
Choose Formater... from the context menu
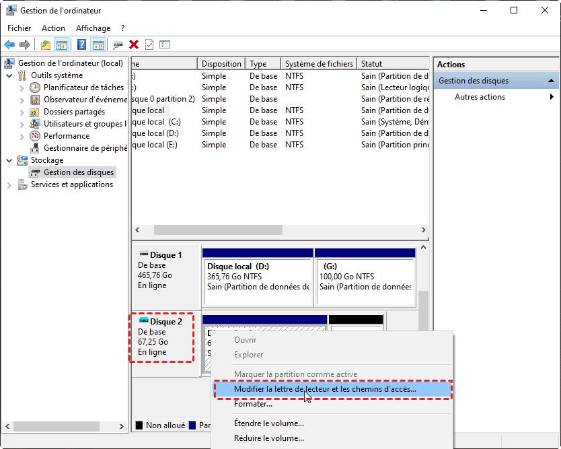[x=253, y=404]
